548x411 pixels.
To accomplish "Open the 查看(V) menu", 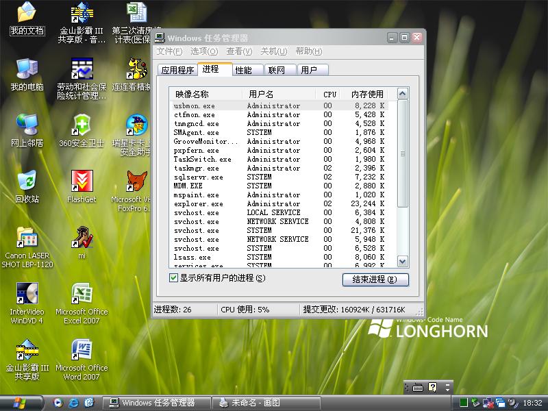I will point(239,51).
